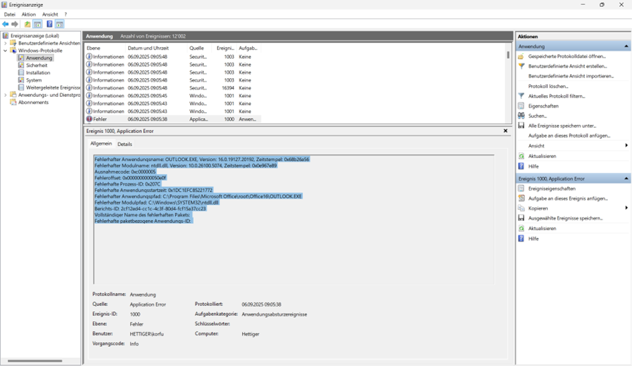This screenshot has width=632, height=366.
Task: Expand Benutzerdefinierte Ansichten tree node
Action: (5, 43)
